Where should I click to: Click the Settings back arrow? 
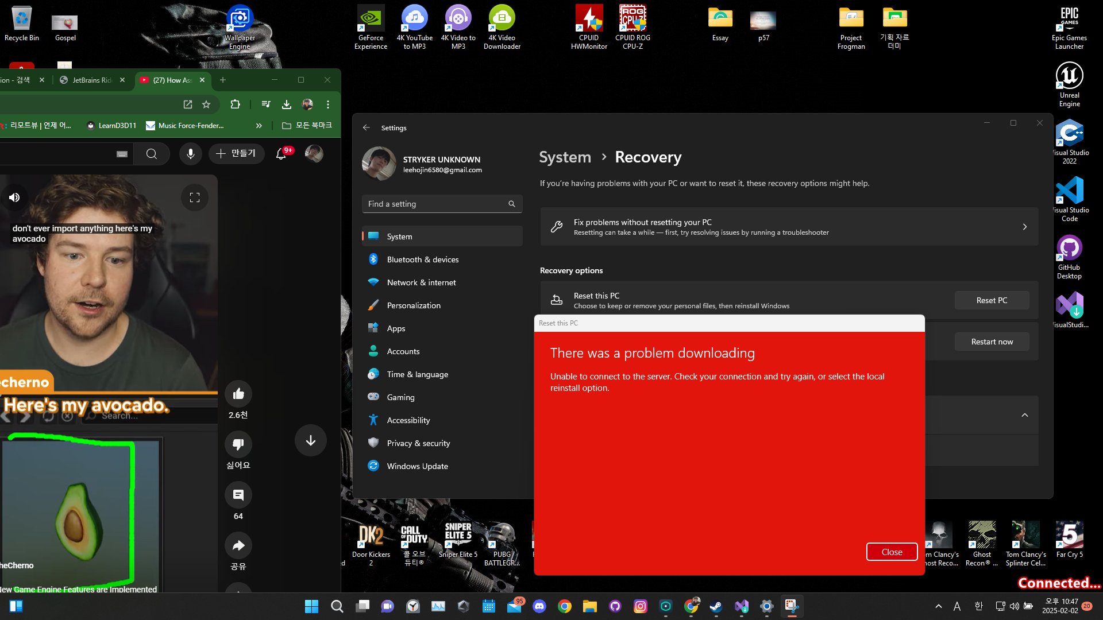coord(367,127)
